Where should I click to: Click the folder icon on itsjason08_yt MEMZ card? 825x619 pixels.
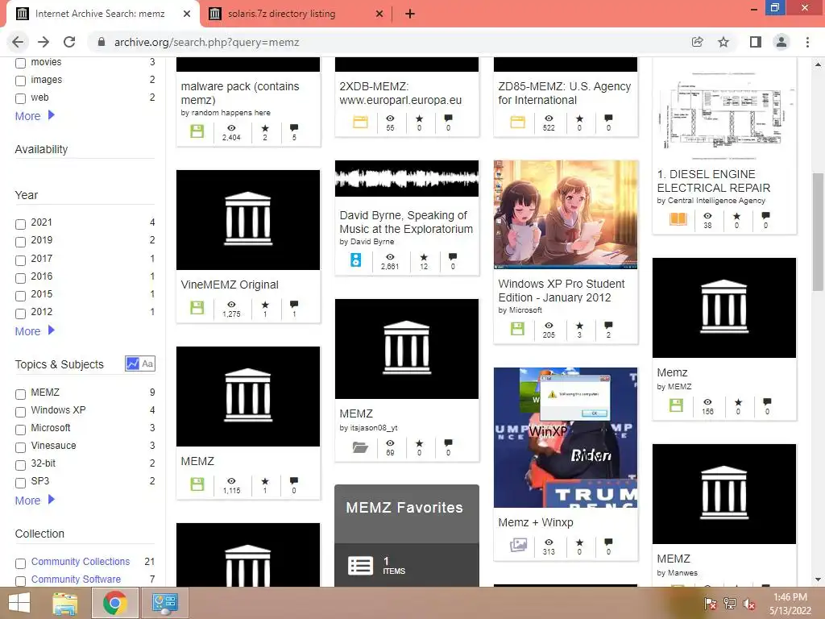point(360,447)
